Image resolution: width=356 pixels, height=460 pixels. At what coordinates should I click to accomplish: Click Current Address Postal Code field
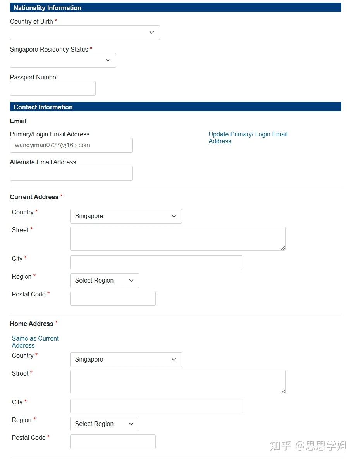[113, 298]
